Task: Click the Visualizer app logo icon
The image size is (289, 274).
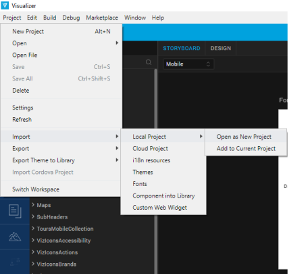Action: pyautogui.click(x=5, y=5)
